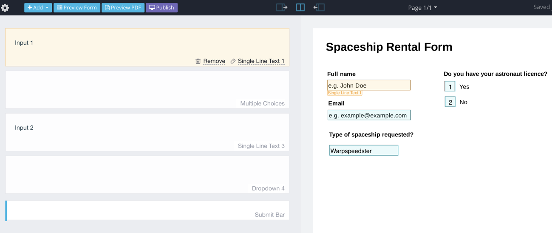Select the Dropdown 4 block
This screenshot has height=233, width=552.
(147, 175)
